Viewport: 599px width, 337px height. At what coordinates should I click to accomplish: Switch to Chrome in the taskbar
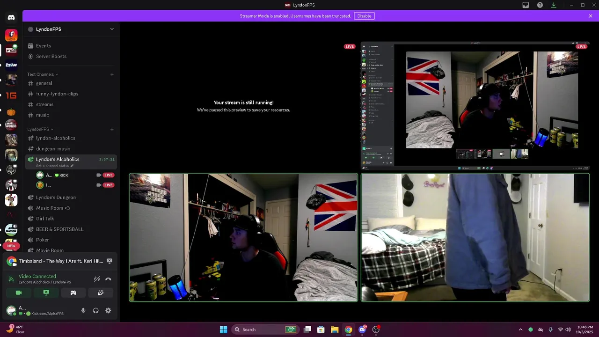pyautogui.click(x=349, y=330)
